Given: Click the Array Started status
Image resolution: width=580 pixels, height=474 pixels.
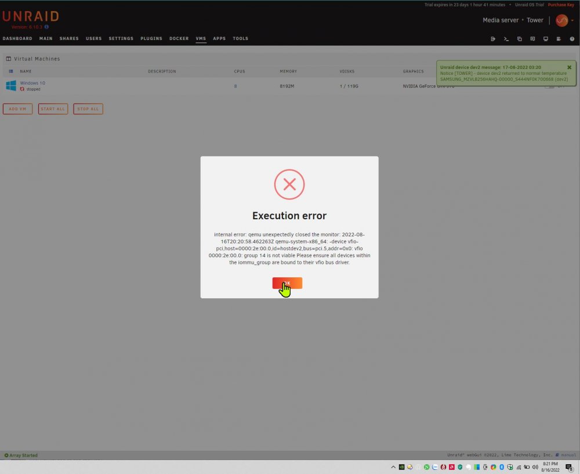Looking at the screenshot, I should point(21,455).
